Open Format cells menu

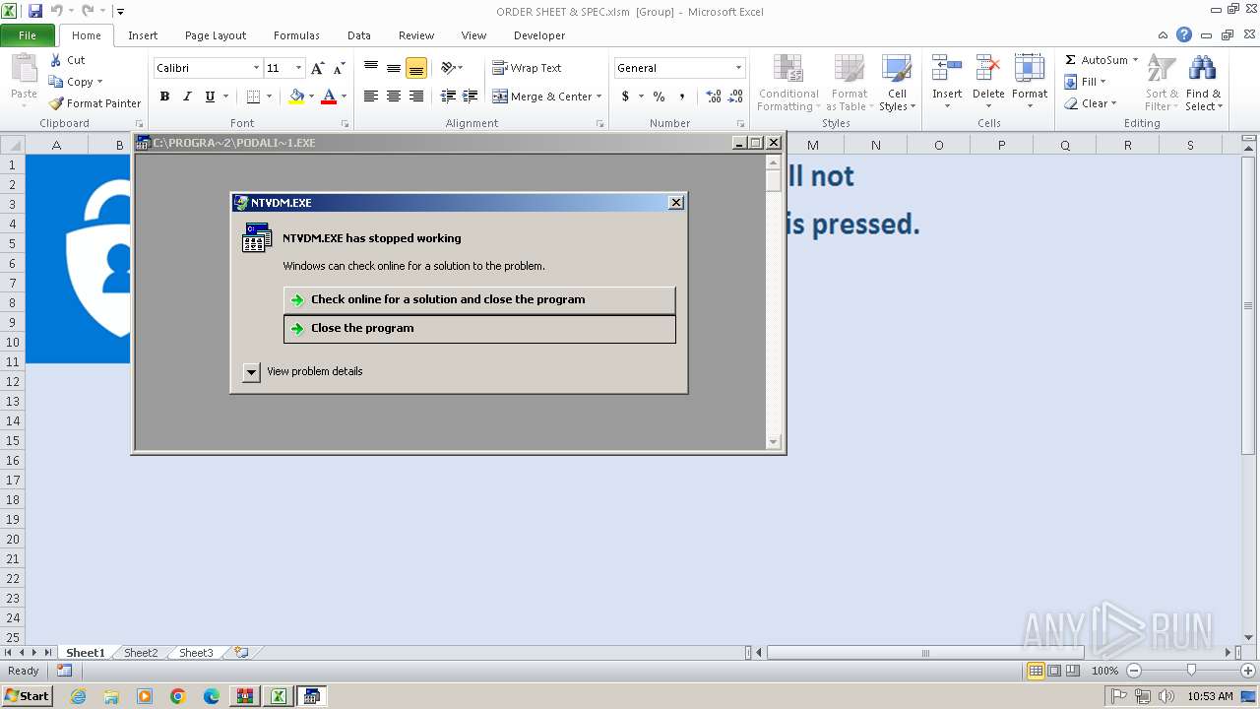pyautogui.click(x=1030, y=83)
